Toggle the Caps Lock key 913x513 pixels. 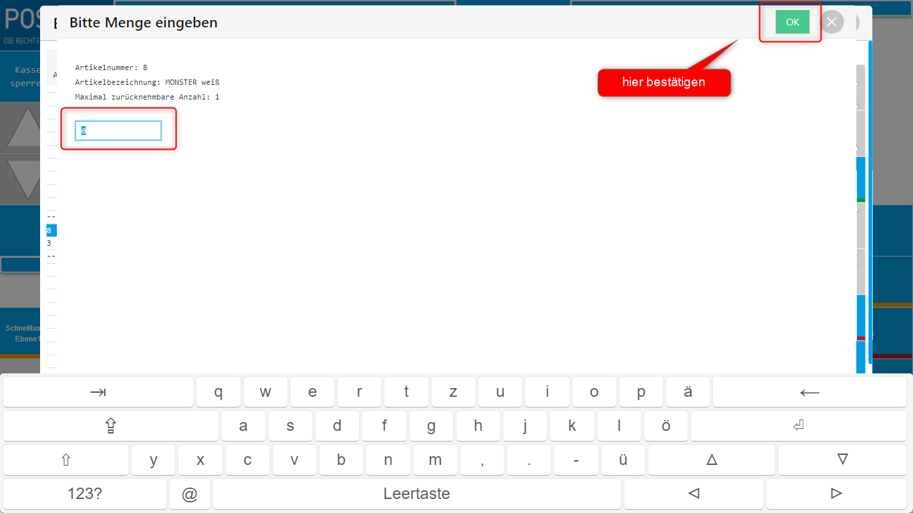(111, 425)
